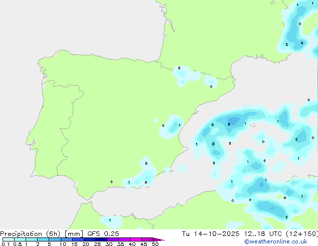Click the 20–25 mm legend color segment
Screen dimensions: 318x246
90,239
